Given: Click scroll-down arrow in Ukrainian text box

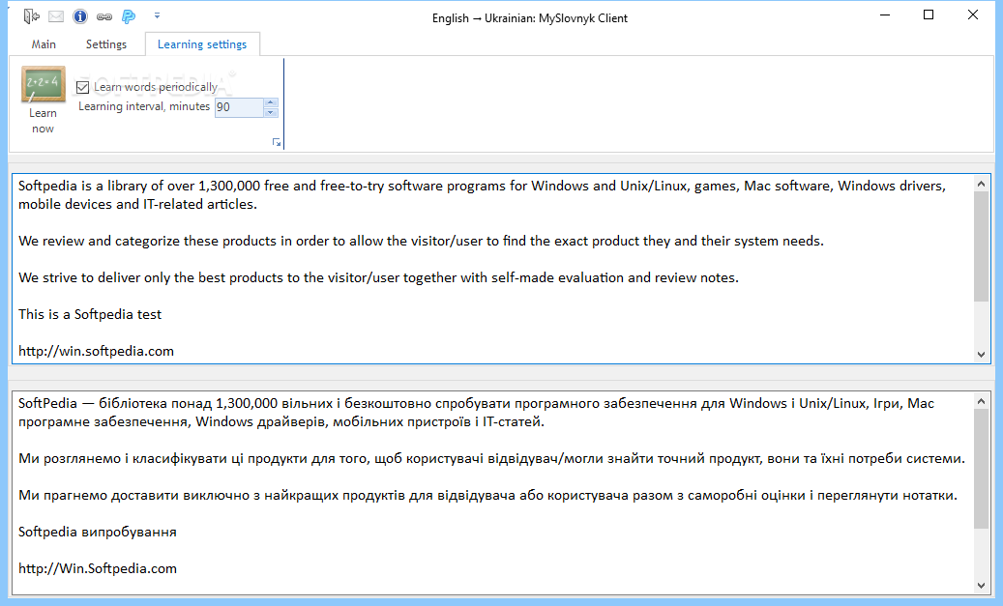Looking at the screenshot, I should 982,585.
